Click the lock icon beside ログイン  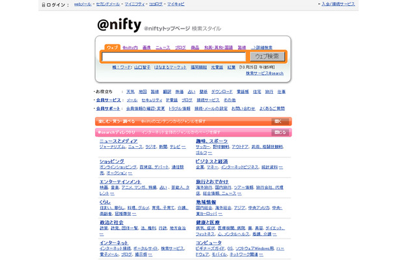point(44,5)
